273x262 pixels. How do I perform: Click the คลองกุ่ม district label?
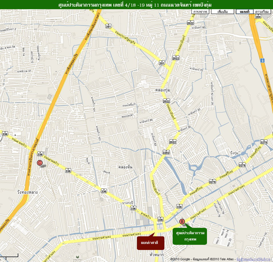coord(163,90)
